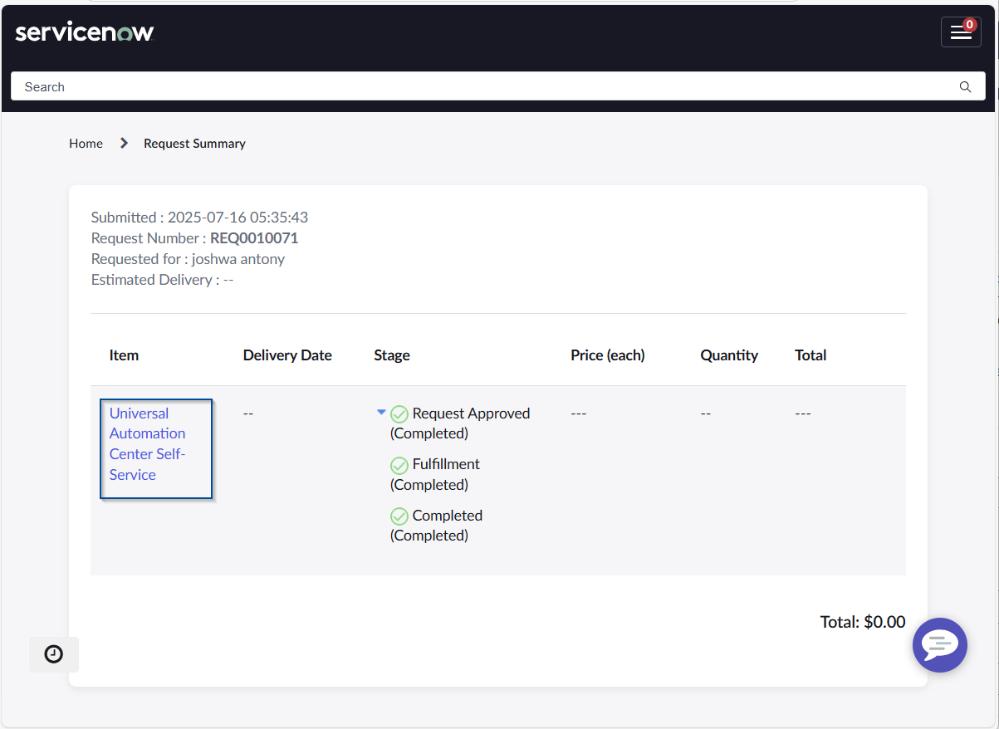Collapse the stage list triangle
Image resolution: width=999 pixels, height=729 pixels.
(x=381, y=412)
